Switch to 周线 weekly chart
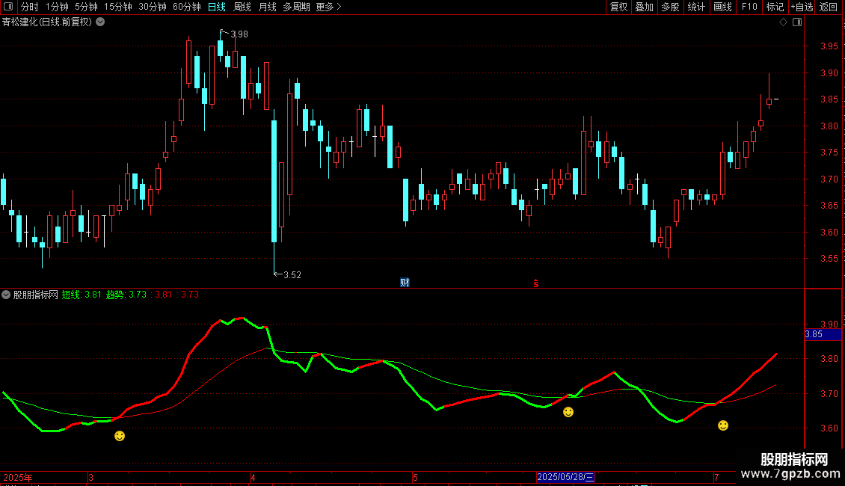 (x=242, y=7)
